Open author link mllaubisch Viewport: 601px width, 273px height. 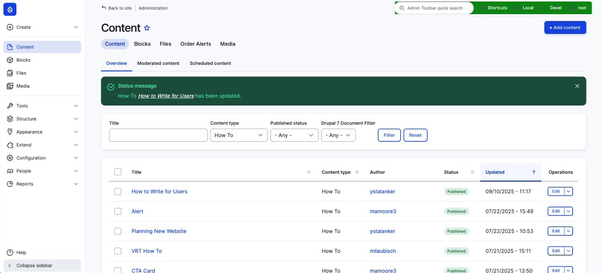(x=383, y=251)
